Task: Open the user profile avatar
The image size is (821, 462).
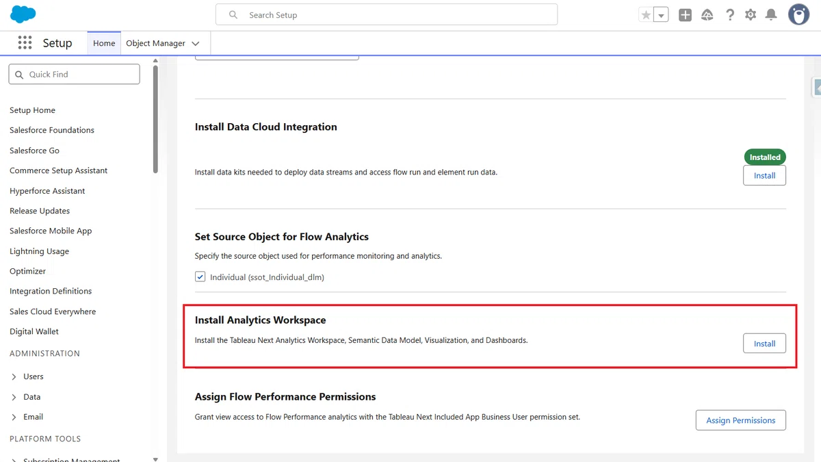Action: pyautogui.click(x=798, y=14)
